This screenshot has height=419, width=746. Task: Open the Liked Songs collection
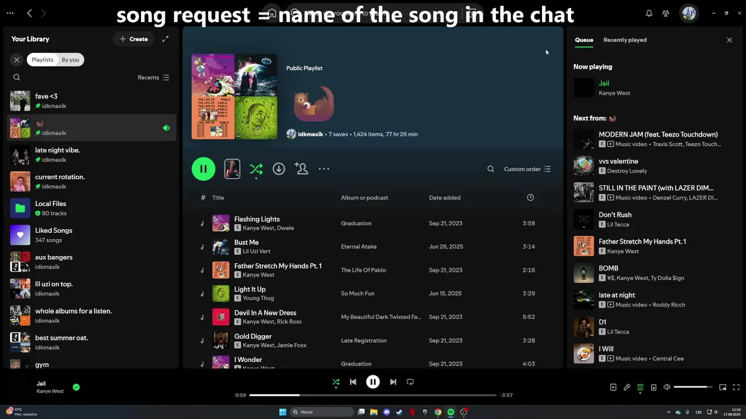[x=91, y=235]
